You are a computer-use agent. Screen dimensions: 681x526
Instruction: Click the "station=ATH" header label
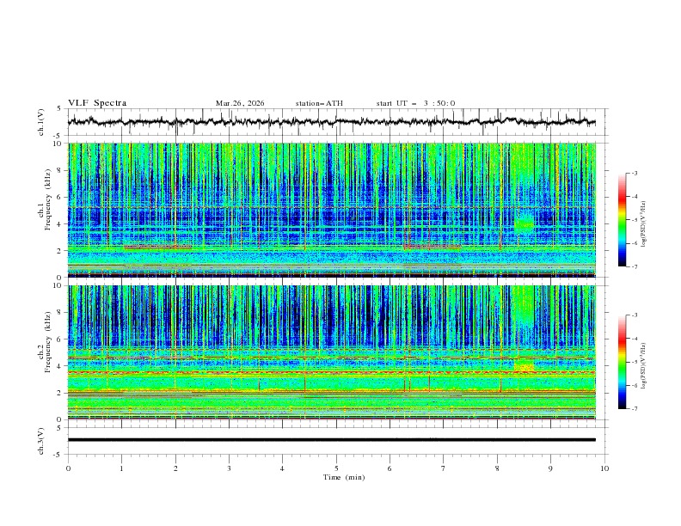coord(319,103)
